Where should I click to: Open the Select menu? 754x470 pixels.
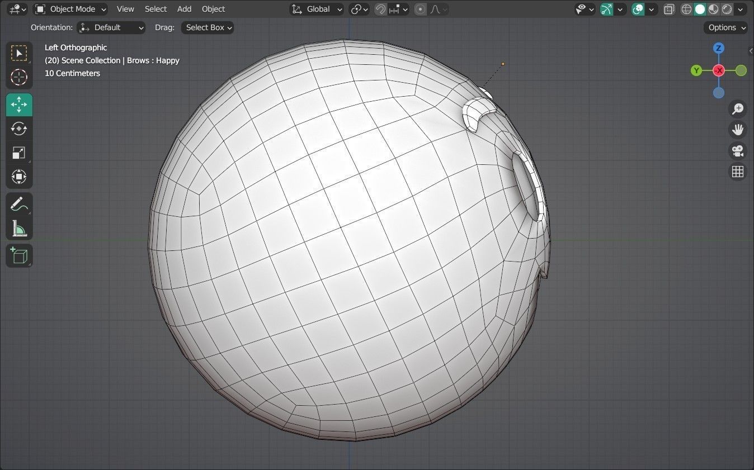coord(155,9)
